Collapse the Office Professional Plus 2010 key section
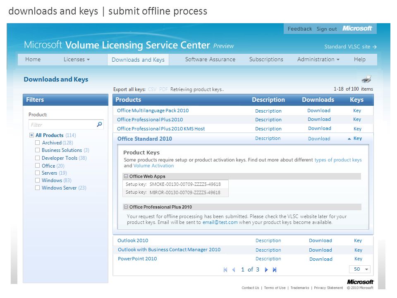 pyautogui.click(x=126, y=207)
